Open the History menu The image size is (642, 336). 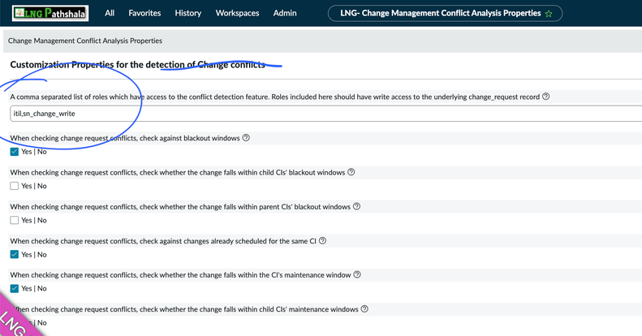click(187, 13)
